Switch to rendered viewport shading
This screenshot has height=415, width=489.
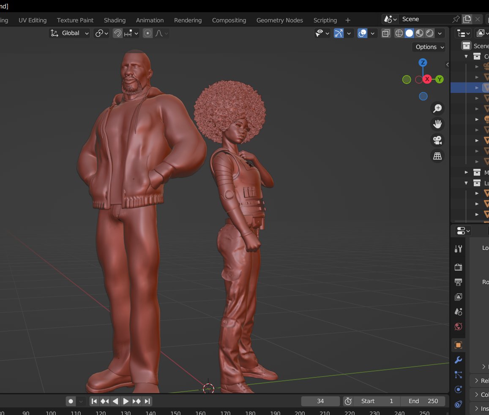click(x=430, y=33)
